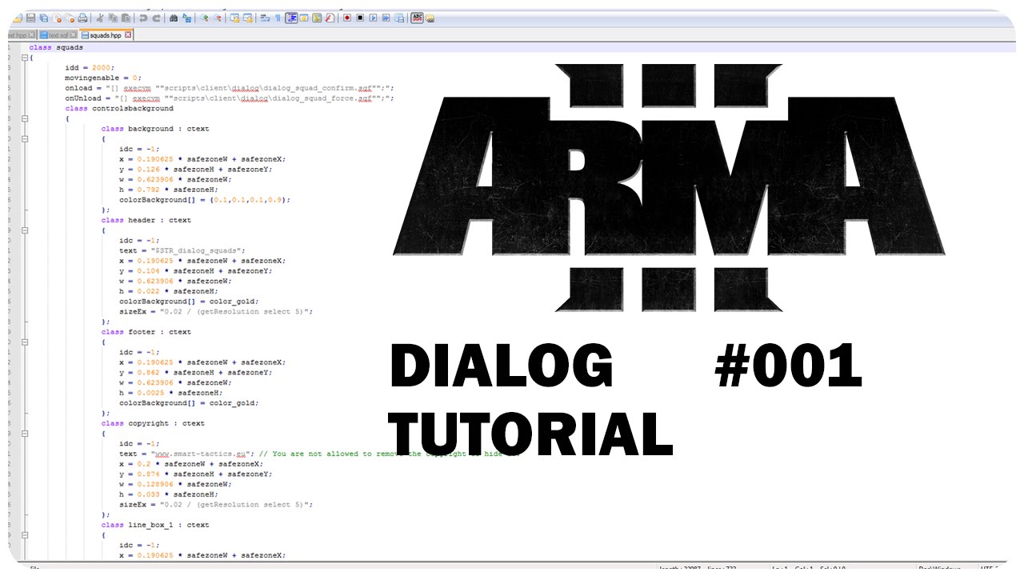This screenshot has width=1024, height=576.
Task: Toggle synchronized horizontal scrolling
Action: point(248,18)
